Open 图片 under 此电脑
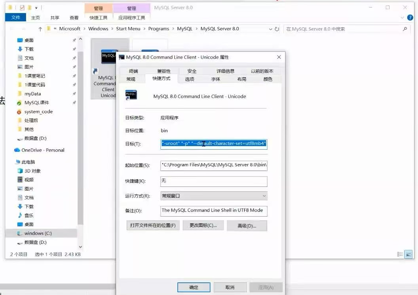The width and height of the screenshot is (418, 295). (26, 188)
